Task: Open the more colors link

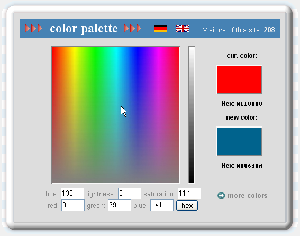Action: [x=248, y=196]
